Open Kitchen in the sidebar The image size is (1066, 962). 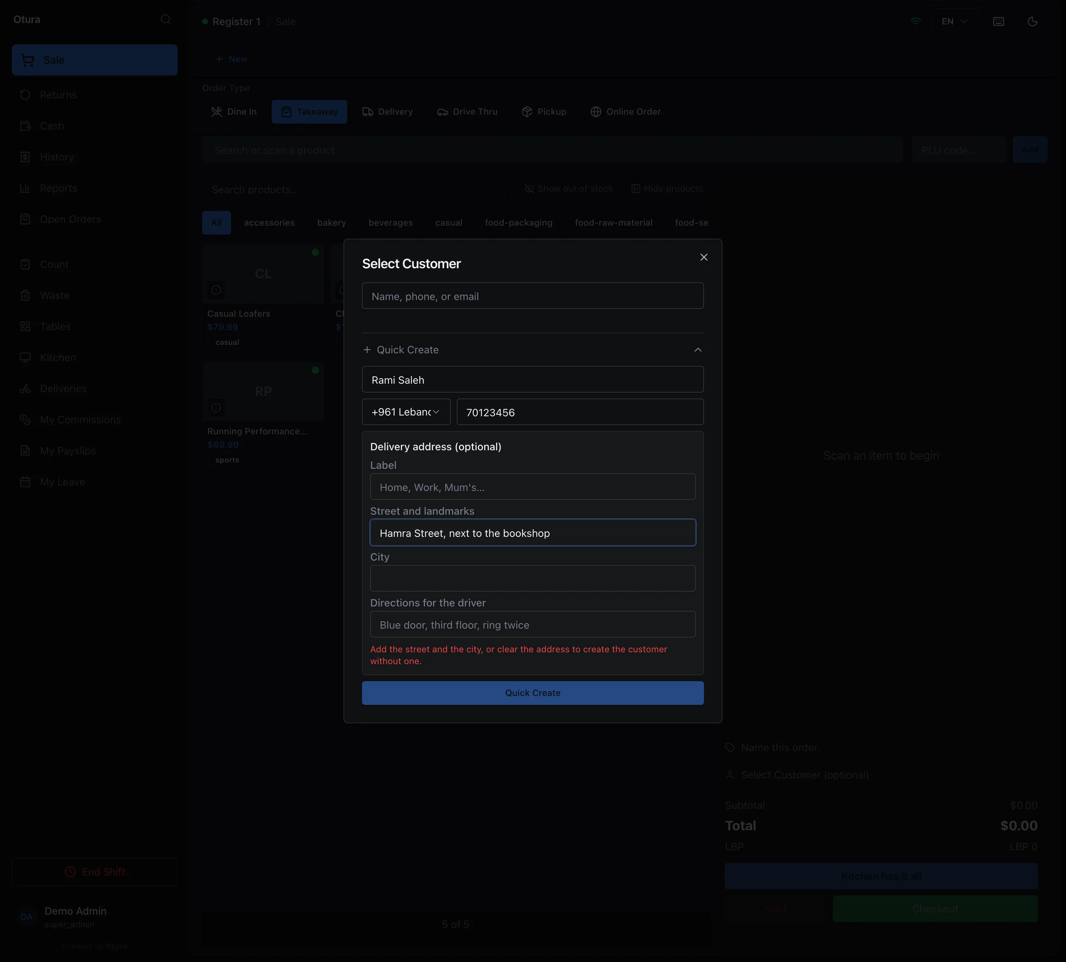[x=95, y=358]
